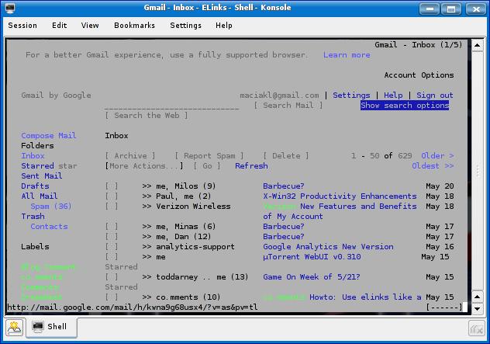Open the View menu

coord(90,25)
